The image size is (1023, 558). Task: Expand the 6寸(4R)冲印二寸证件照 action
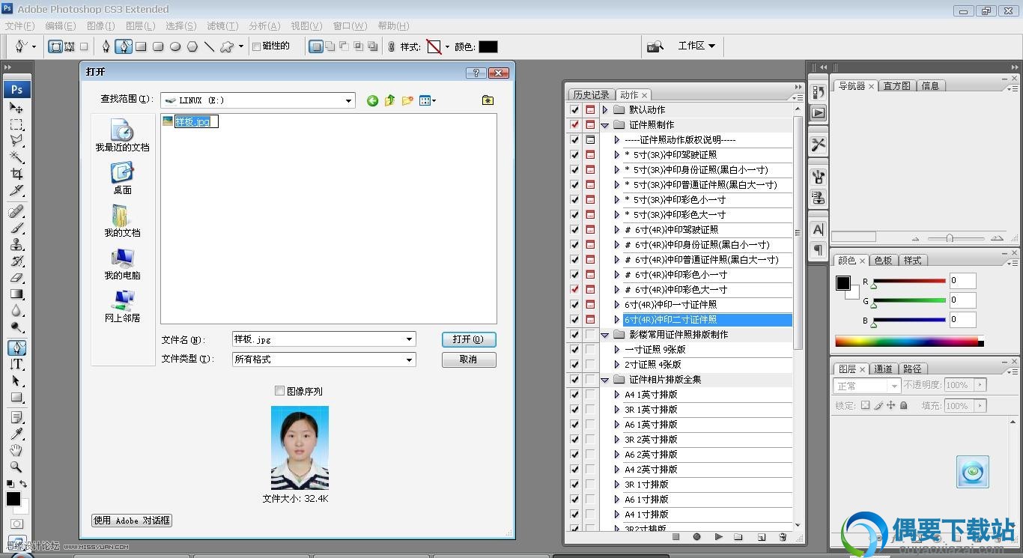(617, 319)
